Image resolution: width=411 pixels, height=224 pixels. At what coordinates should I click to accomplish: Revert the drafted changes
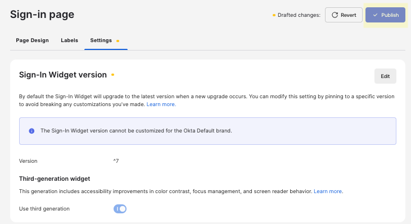344,15
